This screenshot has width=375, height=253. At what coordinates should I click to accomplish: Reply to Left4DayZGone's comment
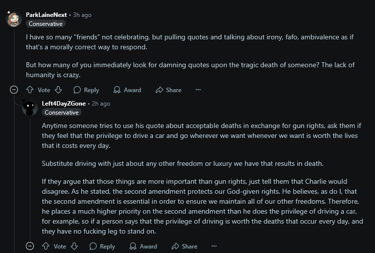[102, 247]
